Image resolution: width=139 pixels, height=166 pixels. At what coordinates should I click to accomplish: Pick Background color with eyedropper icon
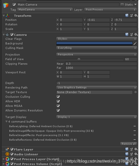pos(135,43)
